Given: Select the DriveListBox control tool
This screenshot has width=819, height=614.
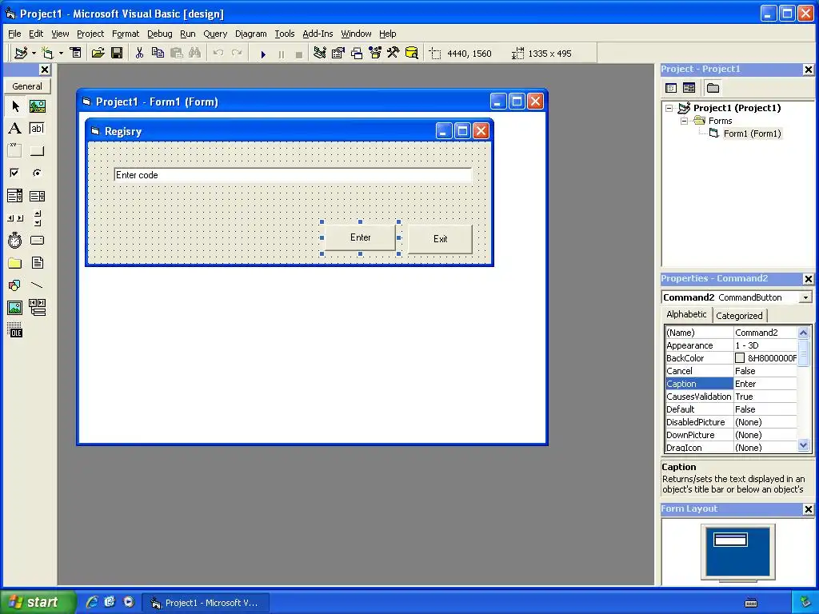Looking at the screenshot, I should tap(37, 240).
